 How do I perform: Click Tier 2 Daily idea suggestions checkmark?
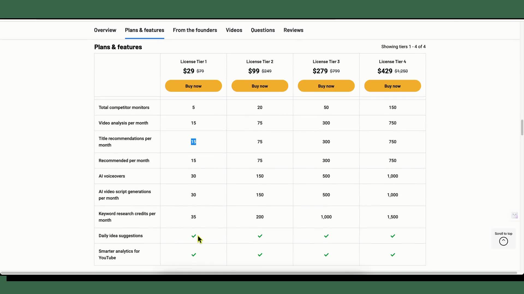point(260,236)
